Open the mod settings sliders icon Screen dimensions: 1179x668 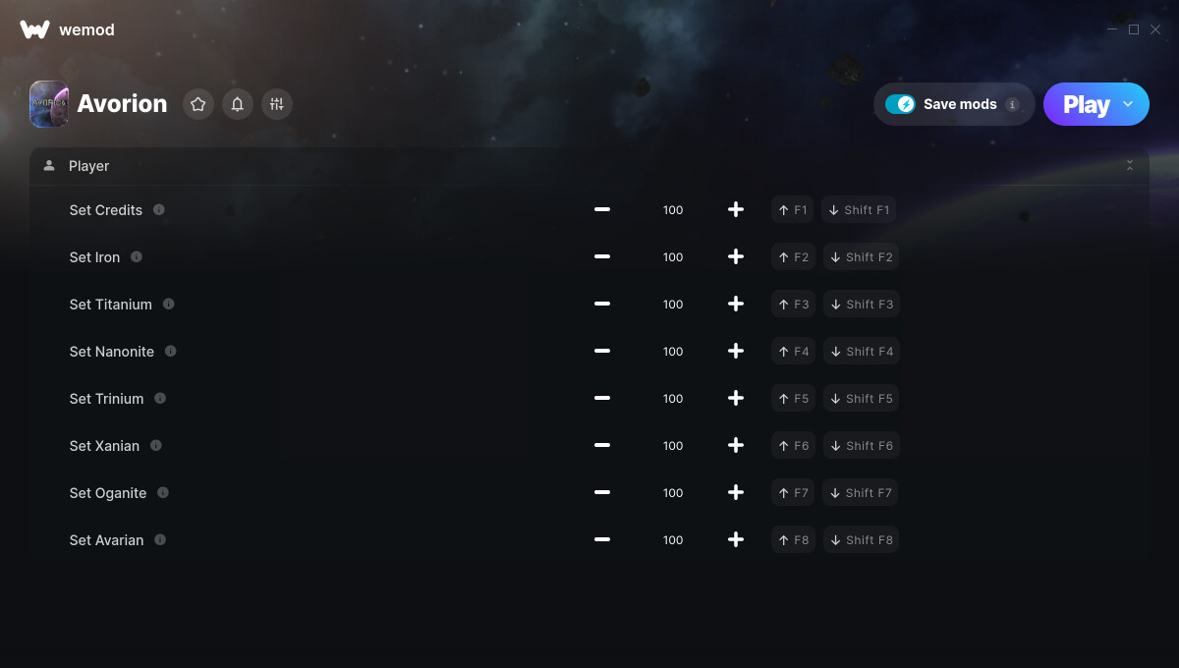click(x=277, y=104)
